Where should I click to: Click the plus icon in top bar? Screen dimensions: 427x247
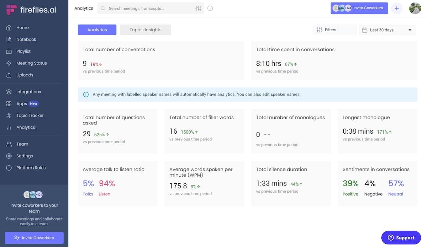coord(396,8)
